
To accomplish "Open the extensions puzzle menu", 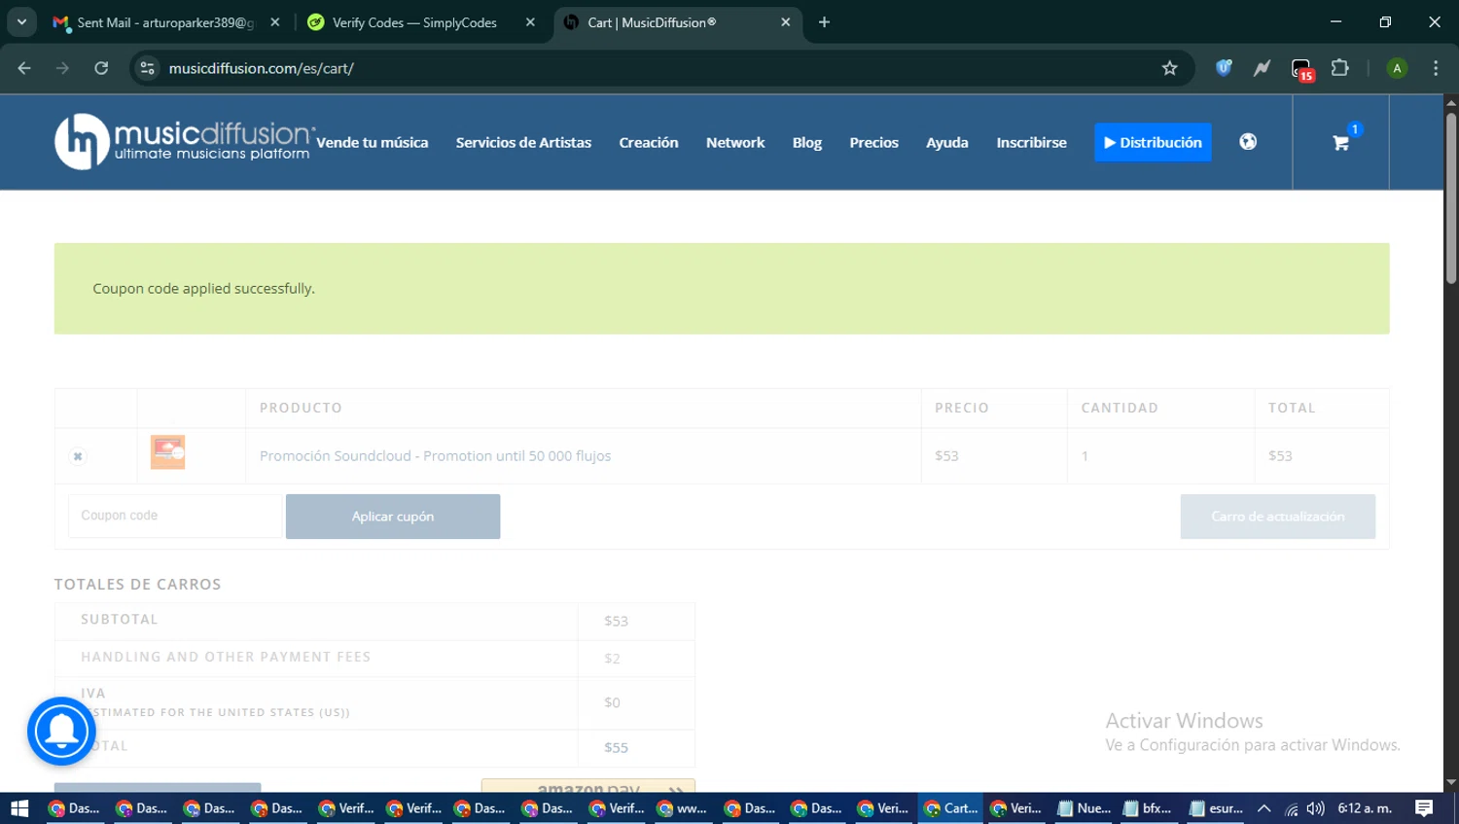I will tap(1340, 68).
